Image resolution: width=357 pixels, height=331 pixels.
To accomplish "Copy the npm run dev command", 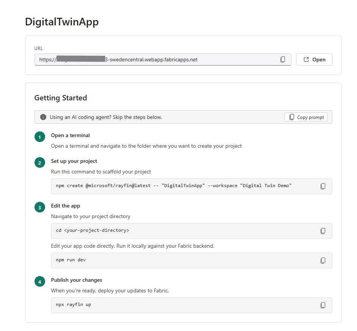I will pos(323,261).
